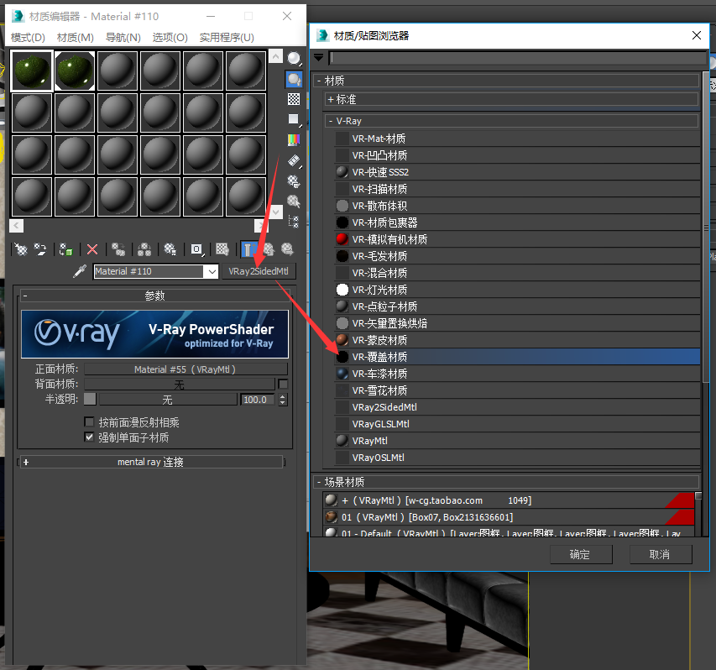Viewport: 716px width, 670px height.
Task: Select the VR-模拟有机材质 red sphere icon
Action: (x=342, y=239)
